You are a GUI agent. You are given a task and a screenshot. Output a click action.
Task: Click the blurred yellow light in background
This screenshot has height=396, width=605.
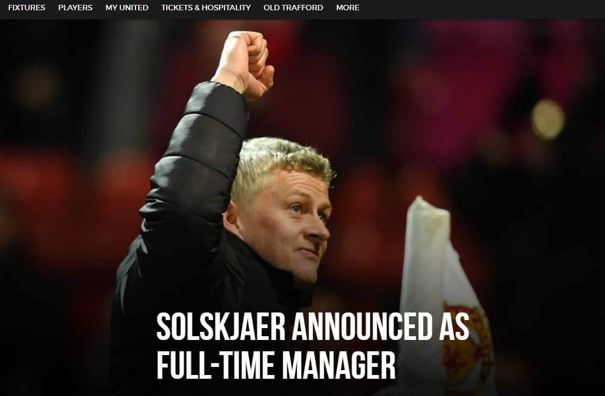coord(547,120)
